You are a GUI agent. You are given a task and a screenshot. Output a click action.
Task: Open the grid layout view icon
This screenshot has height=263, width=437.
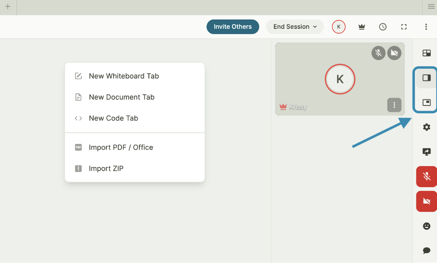point(427,53)
